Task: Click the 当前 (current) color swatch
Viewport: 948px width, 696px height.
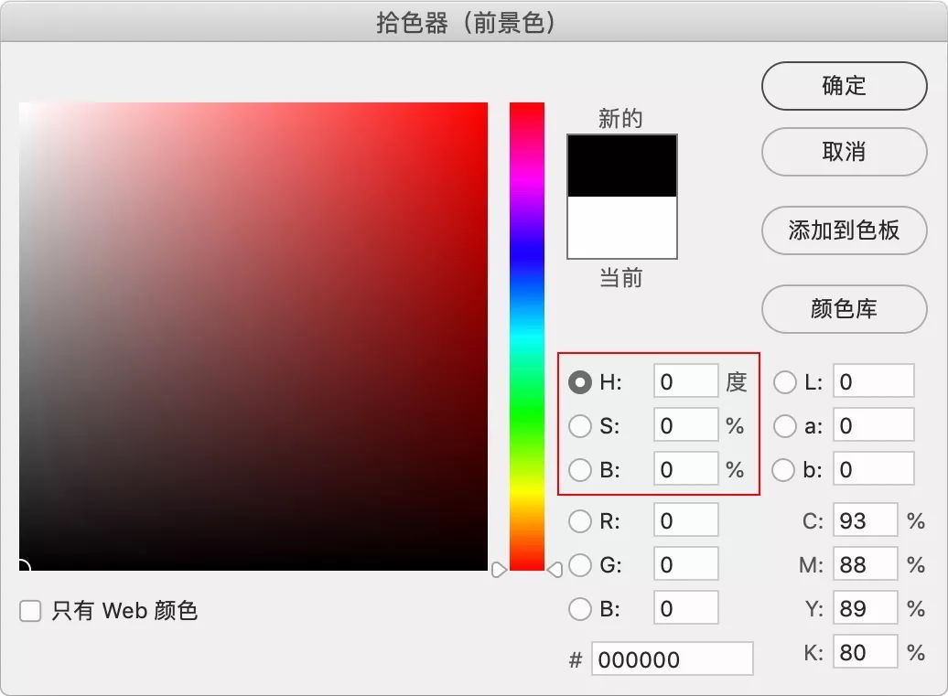Action: 621,229
